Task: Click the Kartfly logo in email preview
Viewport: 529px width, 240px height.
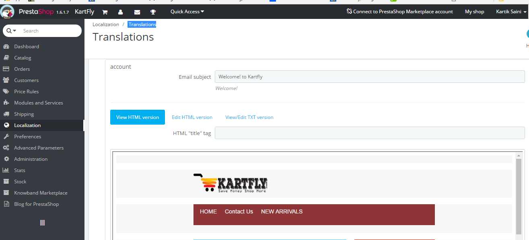Action: pos(231,183)
